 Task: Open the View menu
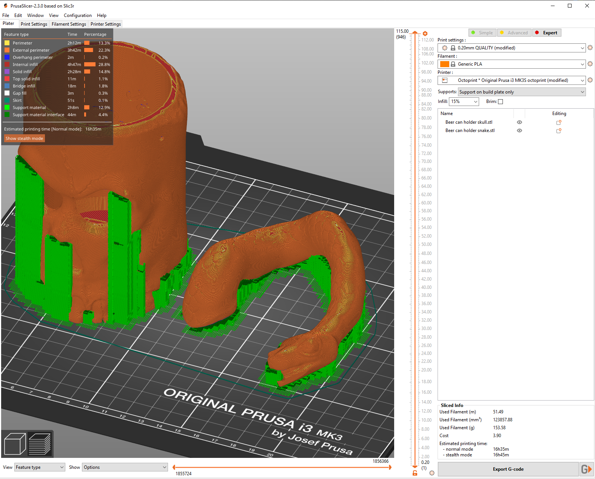(54, 15)
